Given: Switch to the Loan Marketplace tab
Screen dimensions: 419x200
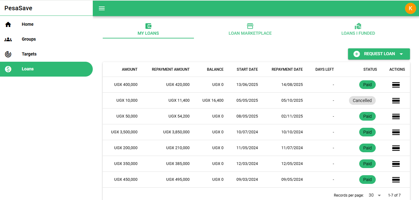Looking at the screenshot, I should tap(250, 30).
